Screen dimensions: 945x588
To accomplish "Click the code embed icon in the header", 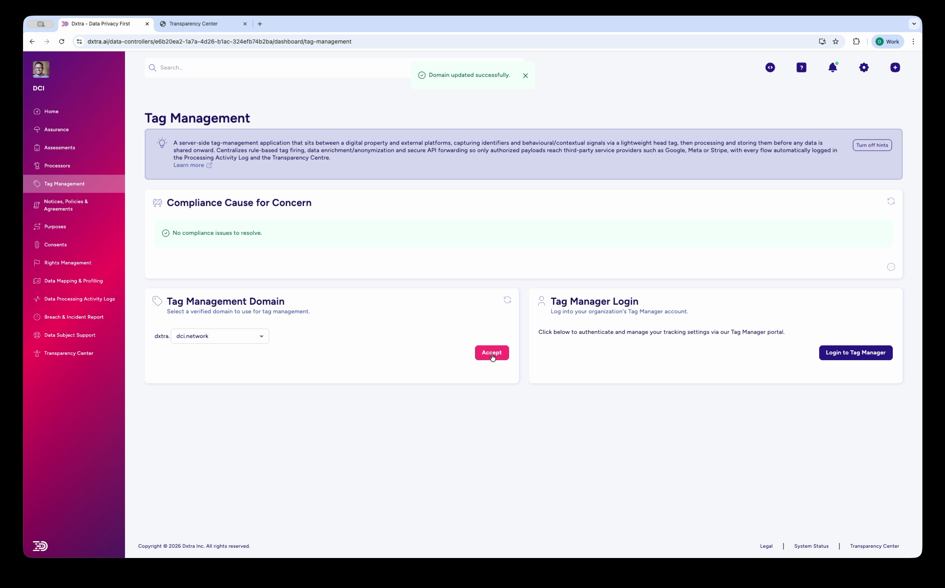I will [x=770, y=67].
